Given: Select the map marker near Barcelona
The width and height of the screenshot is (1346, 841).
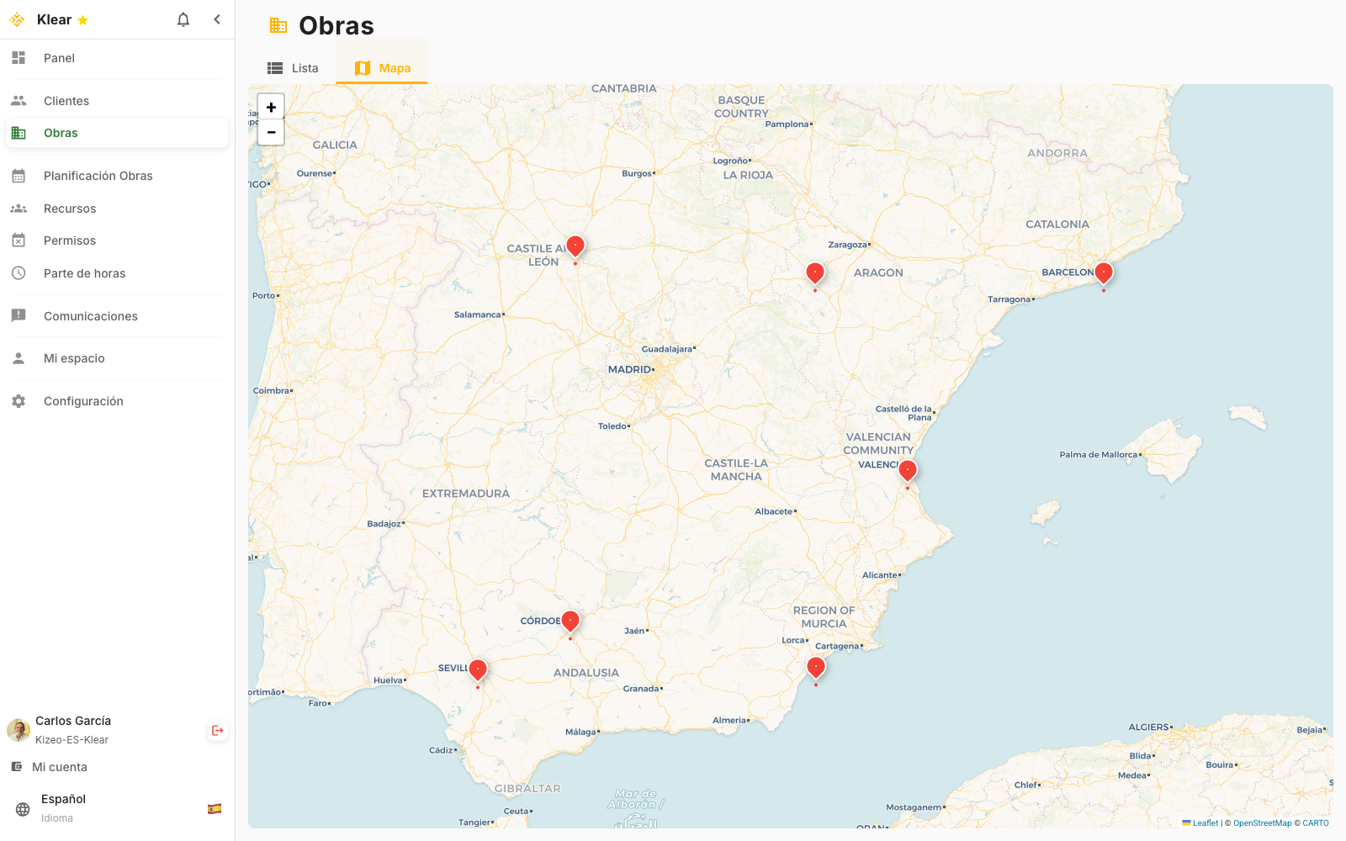Looking at the screenshot, I should click(x=1104, y=271).
